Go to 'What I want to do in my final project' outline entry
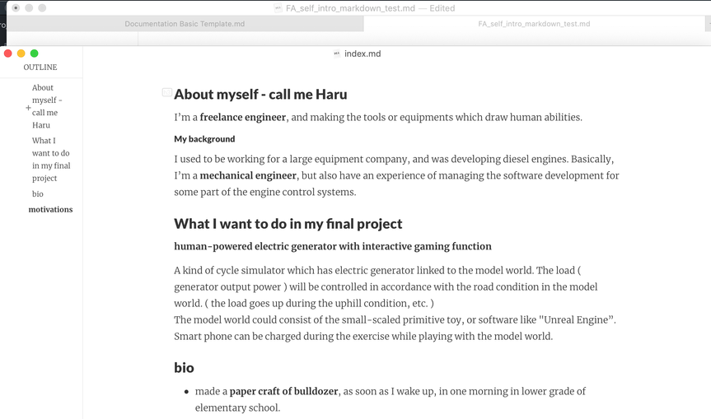Image resolution: width=711 pixels, height=419 pixels. [51, 159]
